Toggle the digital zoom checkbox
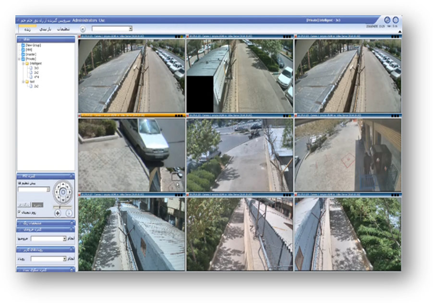Screen dimensions: 433x303 (x=19, y=212)
